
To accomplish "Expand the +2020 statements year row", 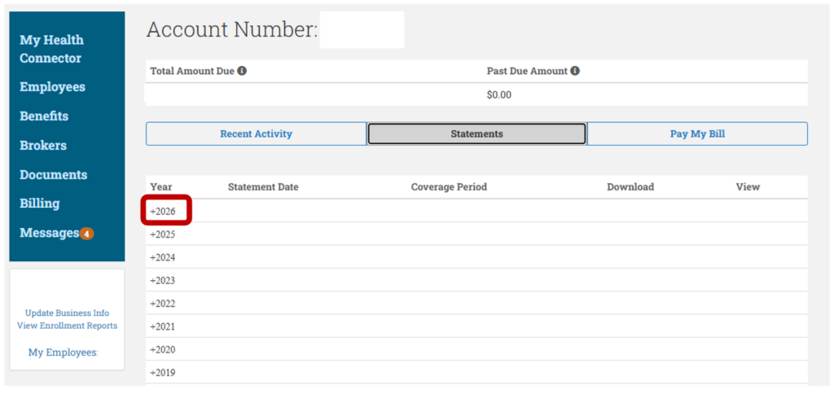I will point(162,350).
